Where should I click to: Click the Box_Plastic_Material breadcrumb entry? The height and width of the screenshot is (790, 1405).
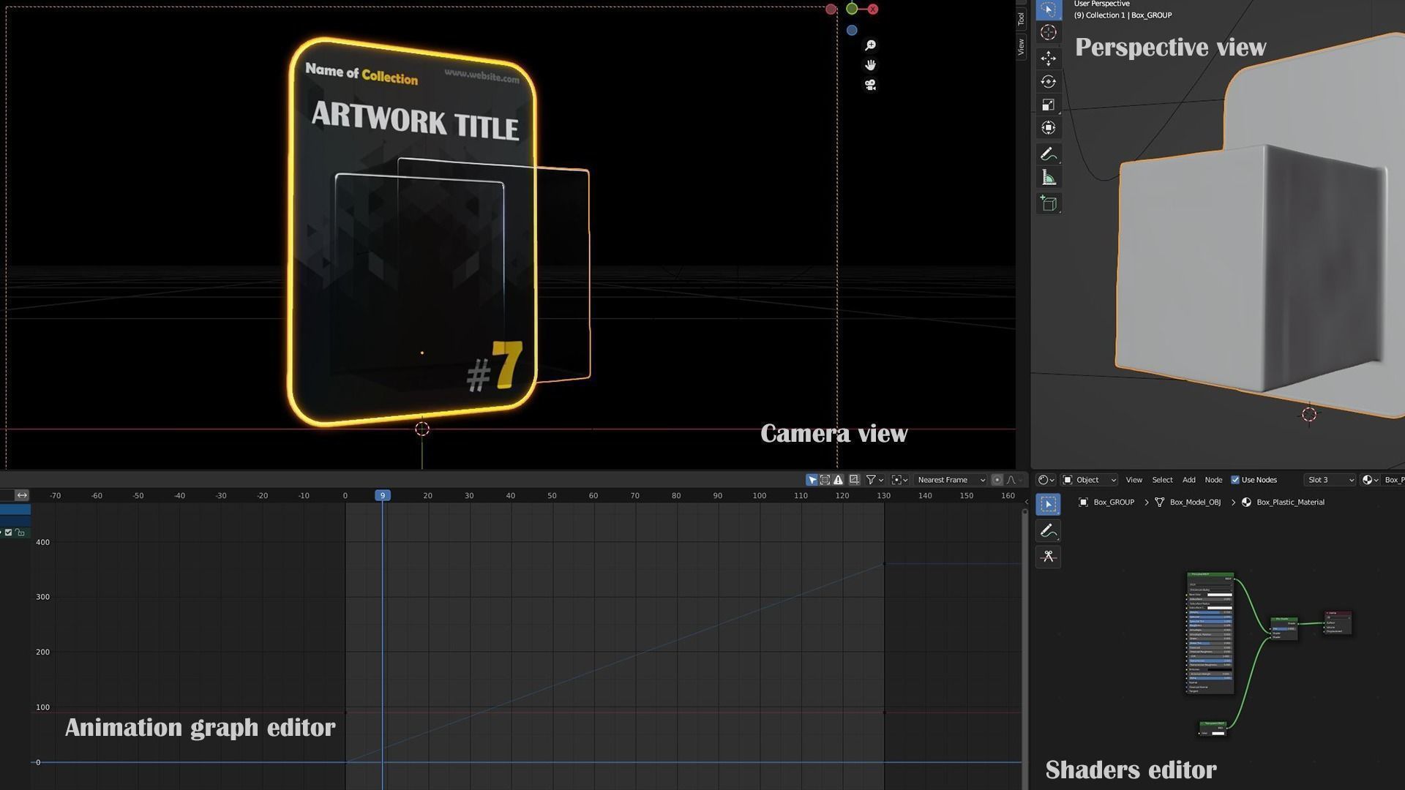[1289, 503]
